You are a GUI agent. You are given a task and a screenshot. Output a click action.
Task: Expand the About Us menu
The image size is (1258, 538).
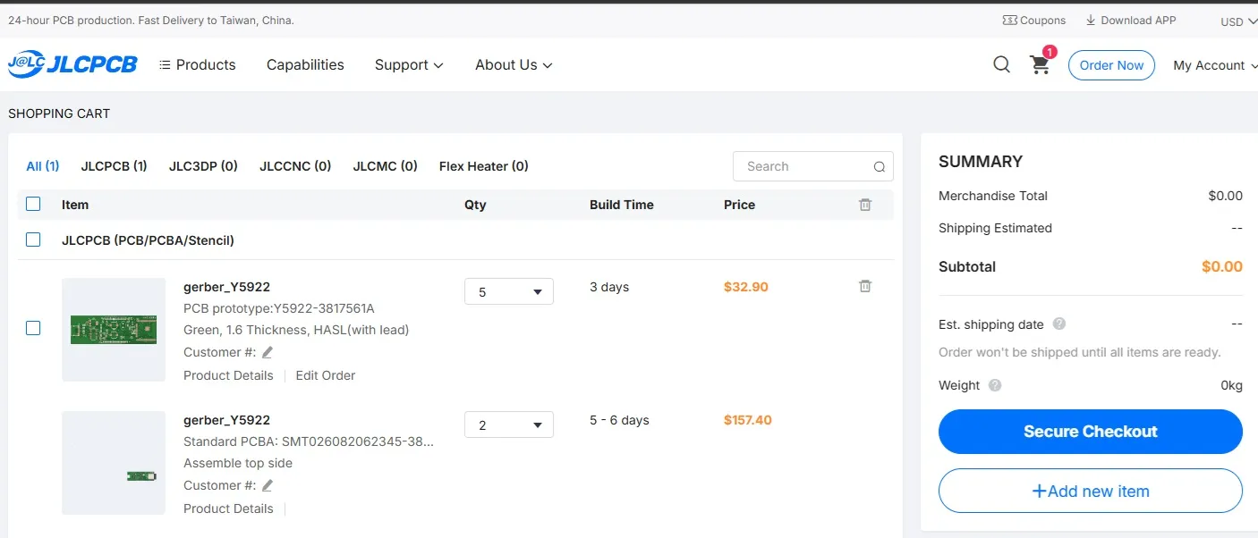tap(514, 64)
